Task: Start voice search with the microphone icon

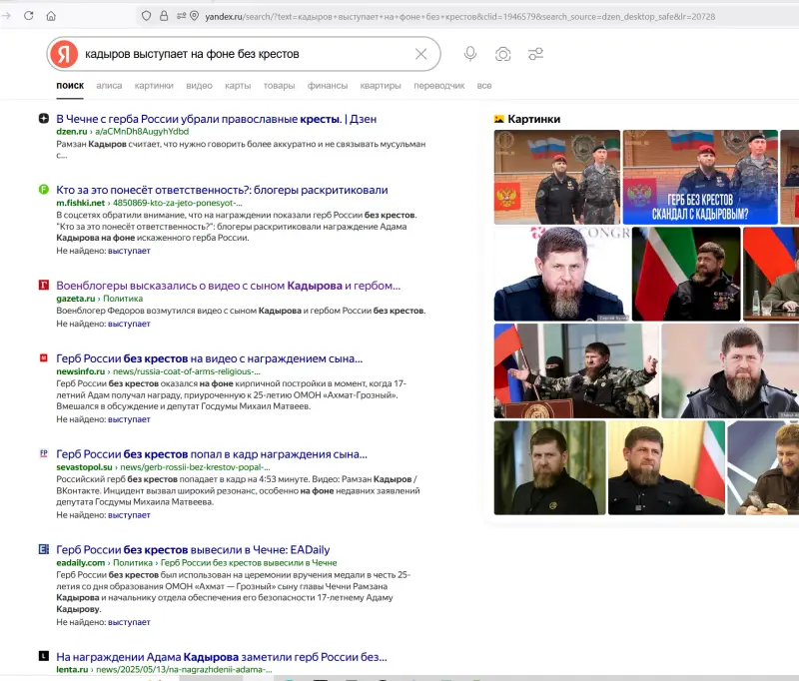Action: [x=470, y=54]
